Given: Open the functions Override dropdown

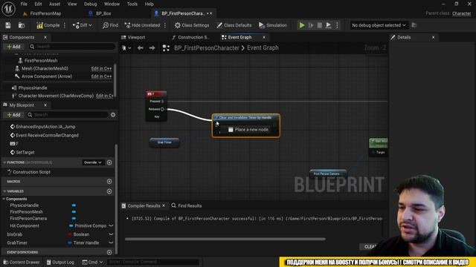Looking at the screenshot, I should coord(92,162).
